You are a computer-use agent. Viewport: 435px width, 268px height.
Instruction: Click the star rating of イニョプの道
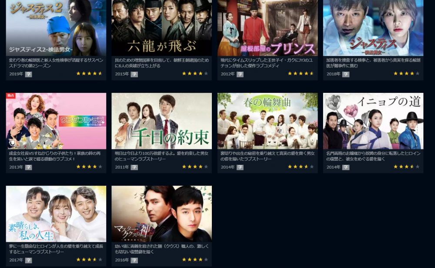pos(407,166)
